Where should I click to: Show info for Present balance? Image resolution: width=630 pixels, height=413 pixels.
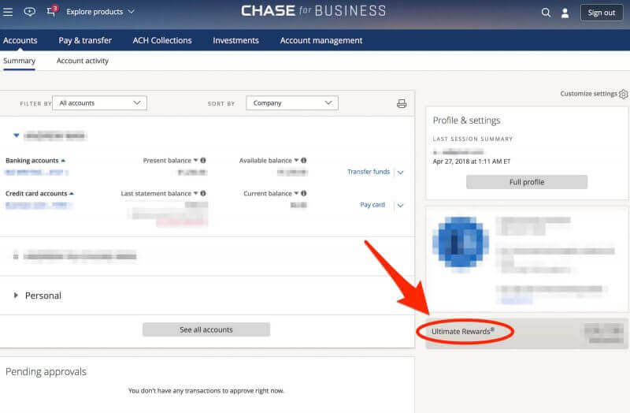[203, 160]
